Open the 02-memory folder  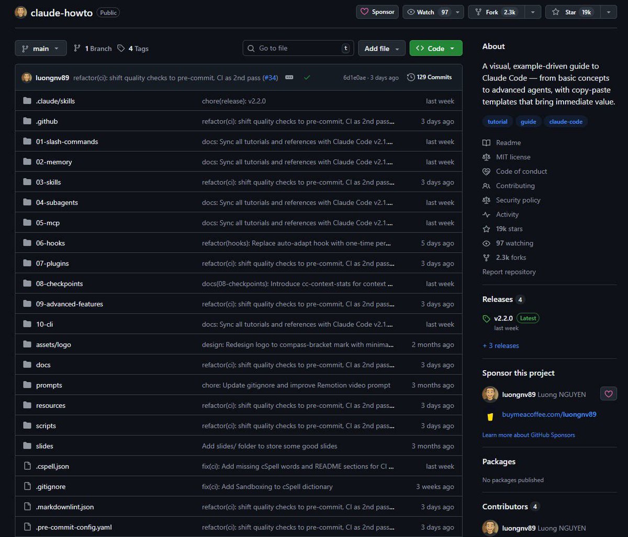point(54,162)
